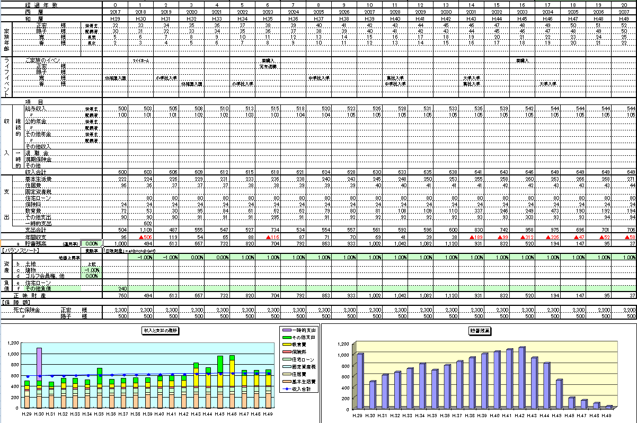
Task: Click the 給与収入 row label
Action: click(x=37, y=109)
